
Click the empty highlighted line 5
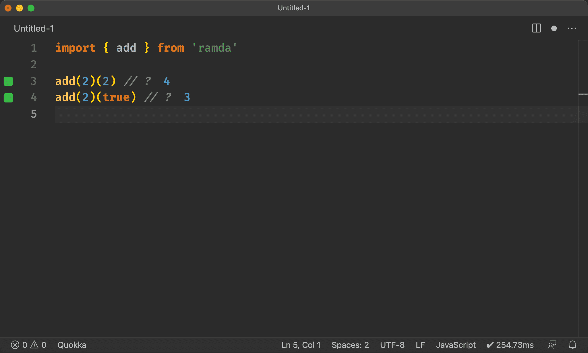coord(316,114)
